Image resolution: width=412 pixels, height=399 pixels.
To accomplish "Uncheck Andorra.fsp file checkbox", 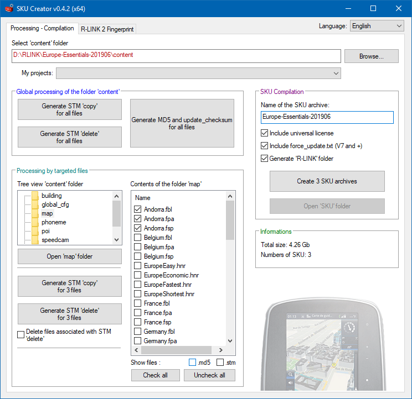I will pyautogui.click(x=137, y=228).
